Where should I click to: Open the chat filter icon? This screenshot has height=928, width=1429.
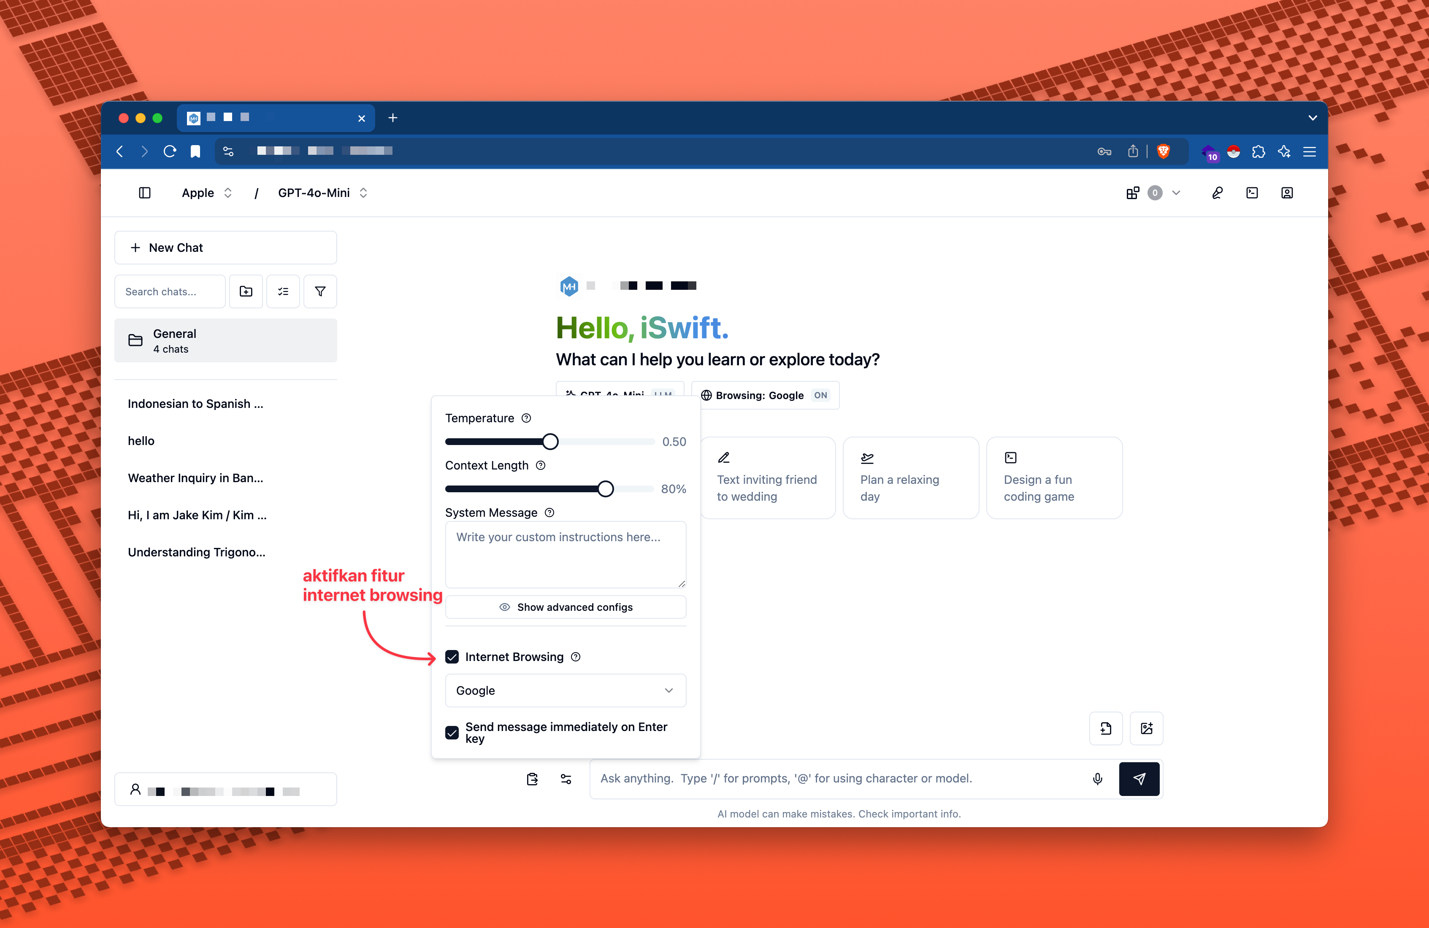pyautogui.click(x=320, y=291)
